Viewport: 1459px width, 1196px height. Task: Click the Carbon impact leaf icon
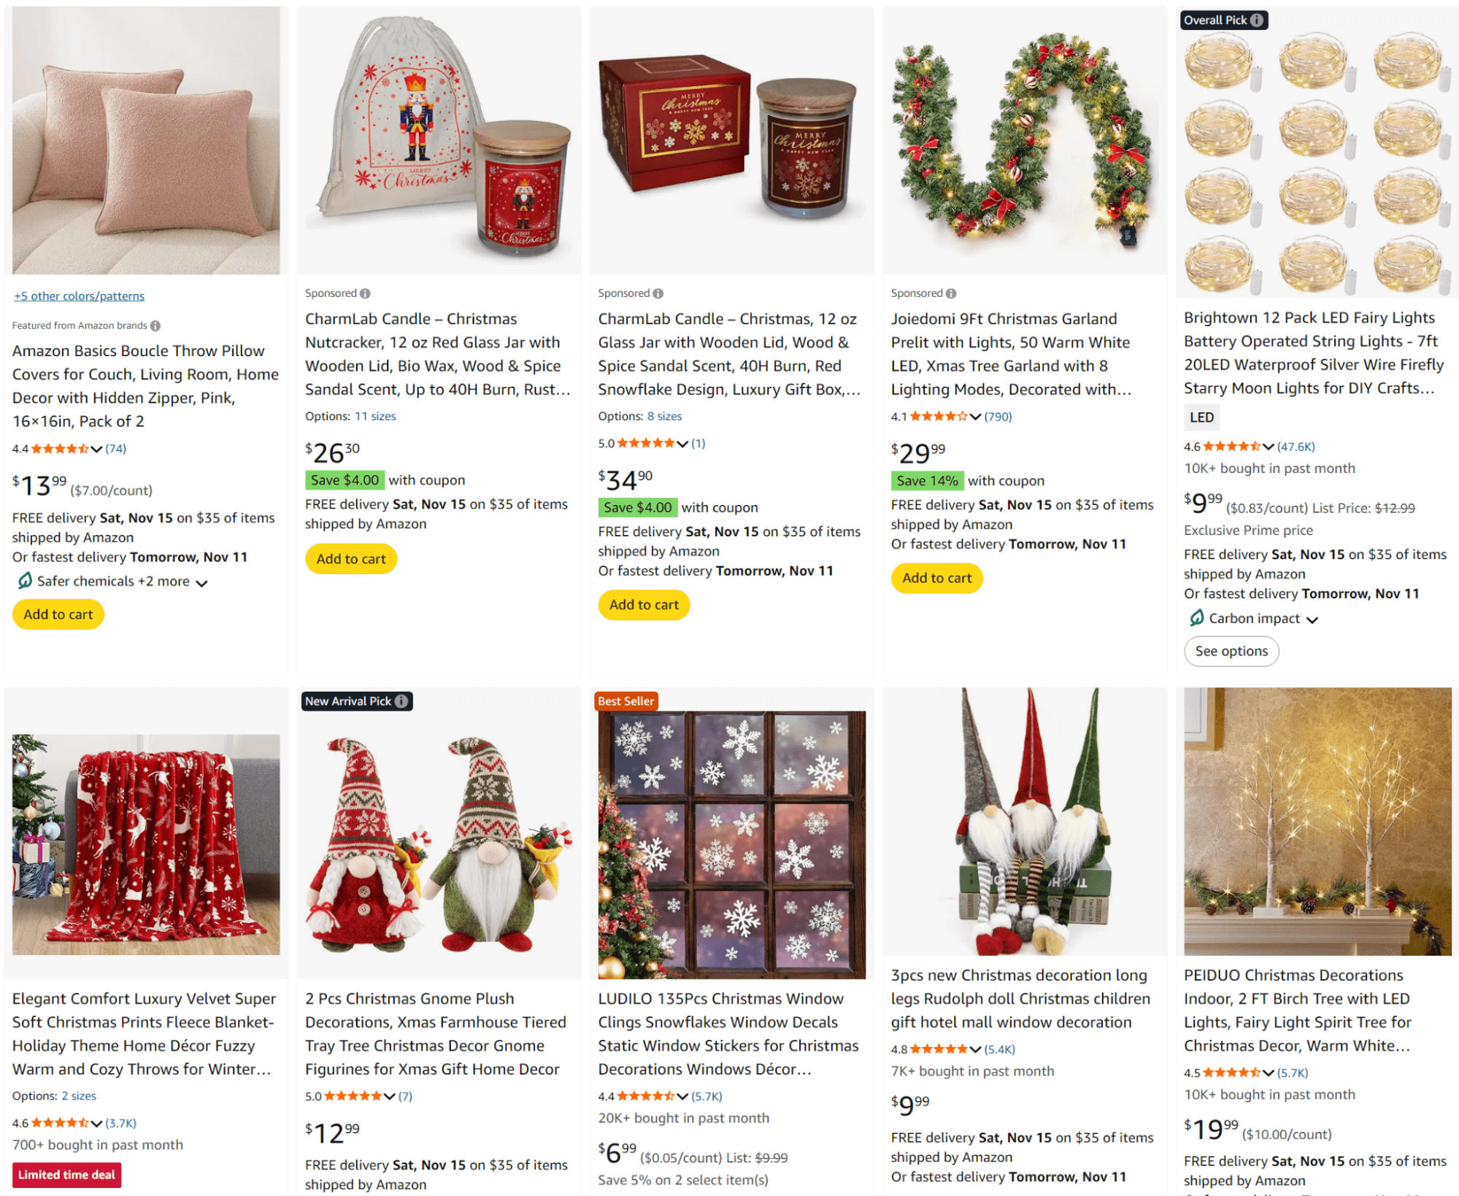click(x=1196, y=618)
